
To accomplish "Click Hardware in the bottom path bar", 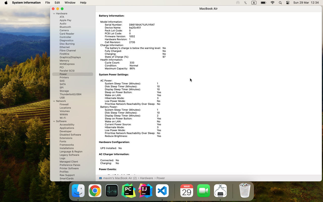I will [146, 178].
